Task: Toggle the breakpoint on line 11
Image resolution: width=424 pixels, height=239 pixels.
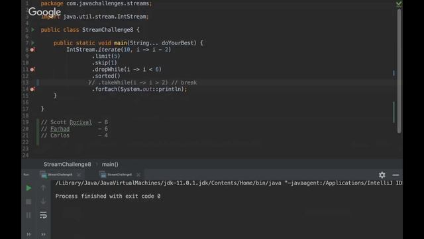Action: coord(32,69)
